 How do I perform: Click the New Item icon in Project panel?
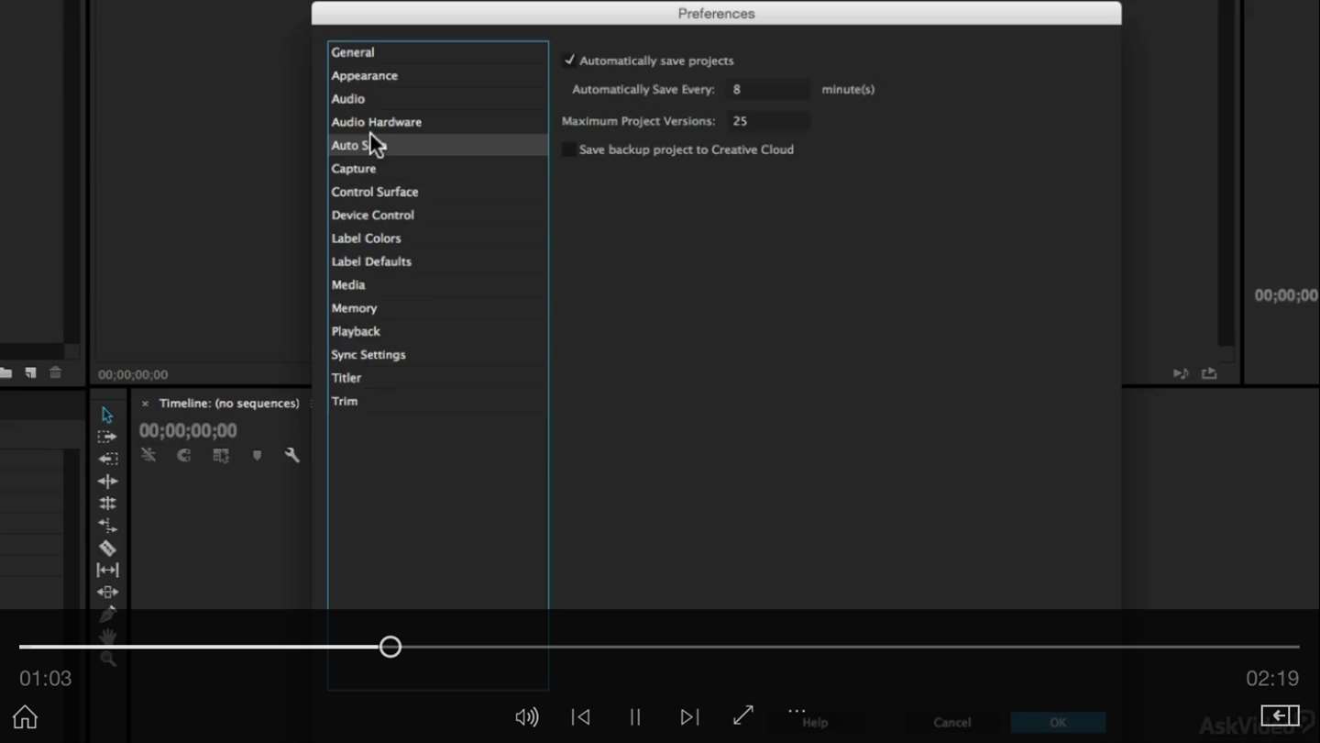click(30, 373)
